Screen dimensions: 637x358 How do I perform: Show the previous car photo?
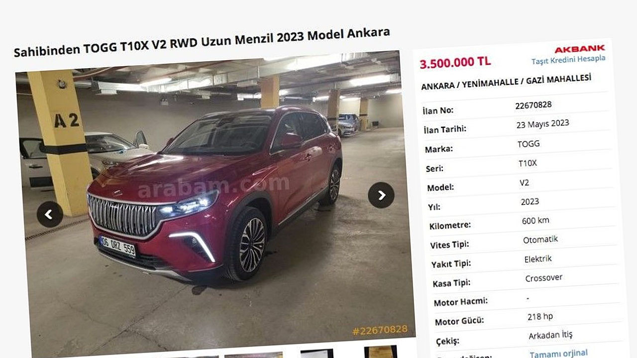click(50, 214)
